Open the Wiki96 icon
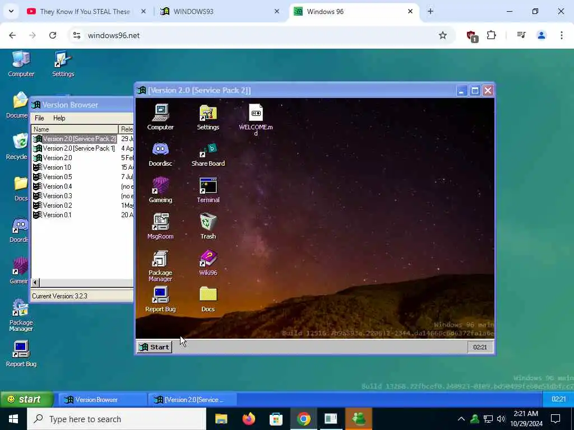 [208, 263]
